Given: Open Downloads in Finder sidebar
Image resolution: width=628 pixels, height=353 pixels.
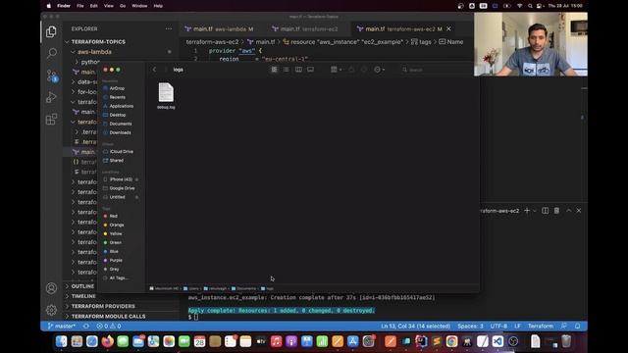Looking at the screenshot, I should pos(120,132).
